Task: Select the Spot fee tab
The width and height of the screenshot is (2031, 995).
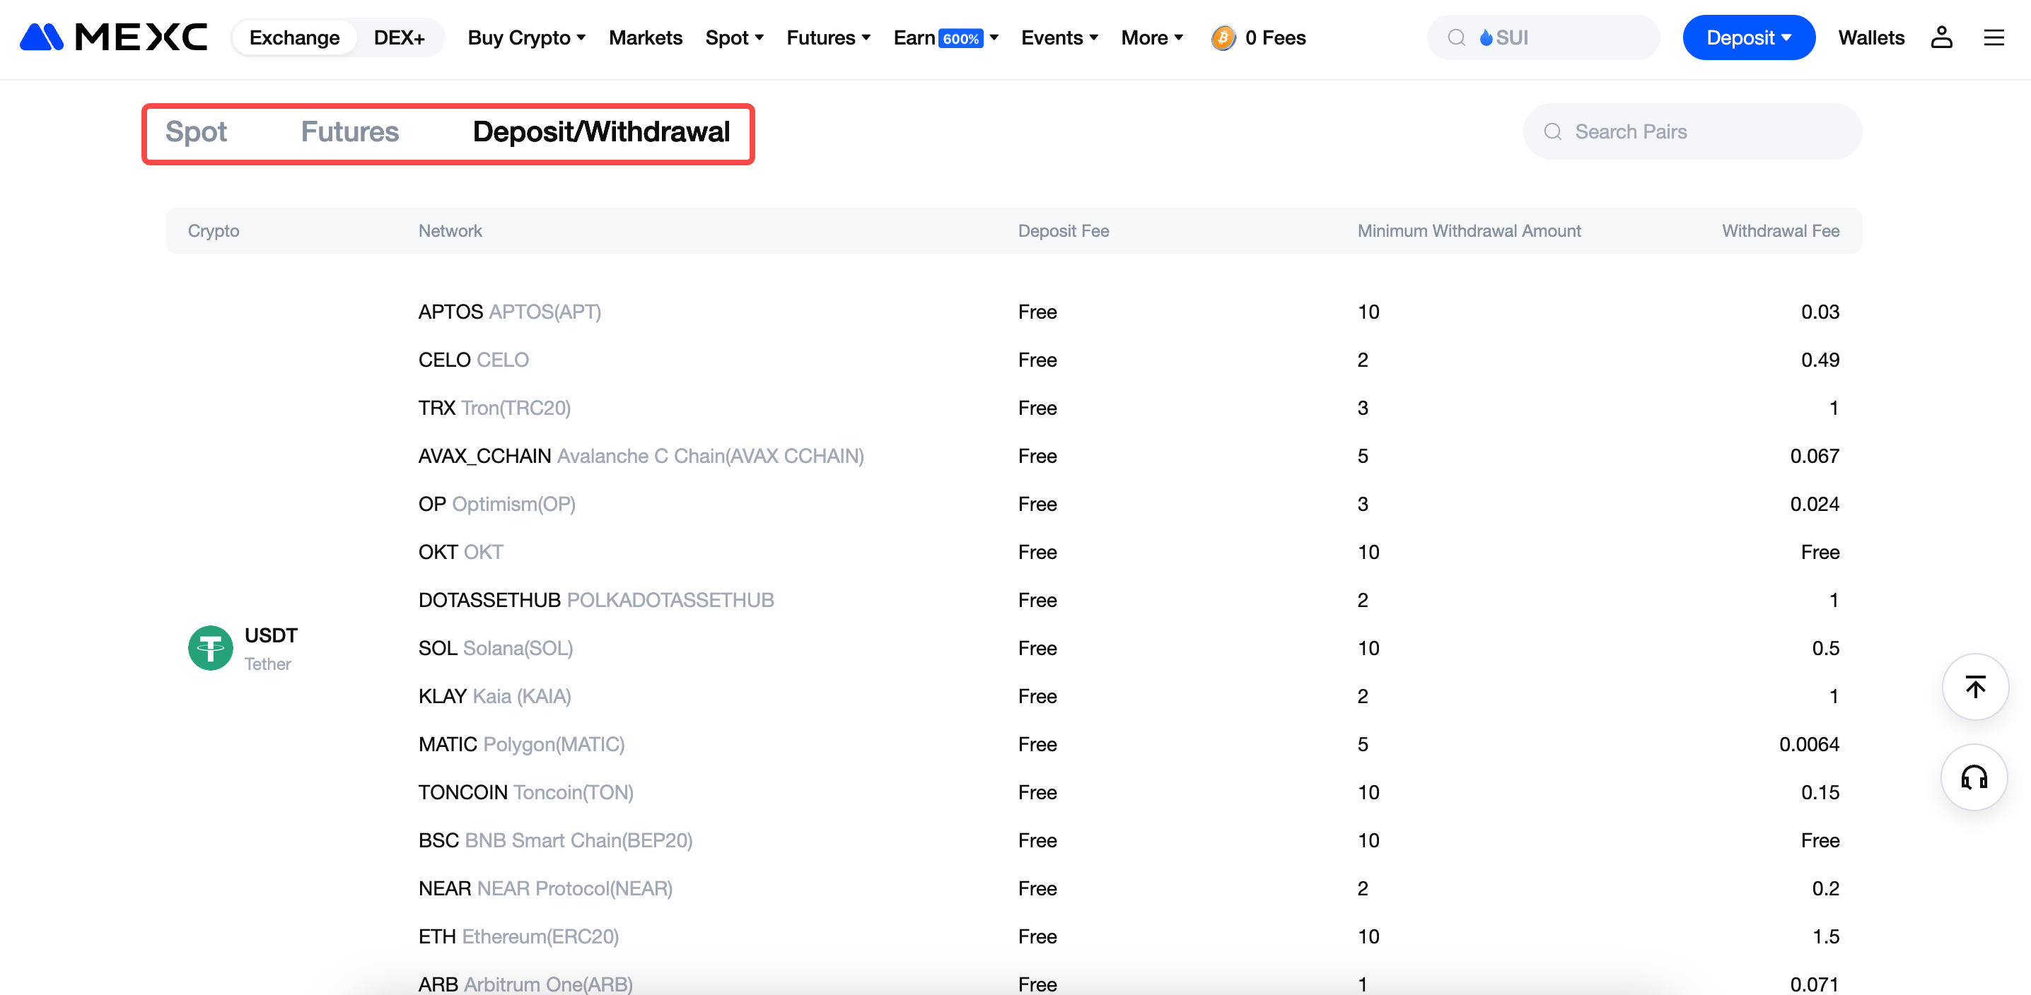Action: (195, 131)
